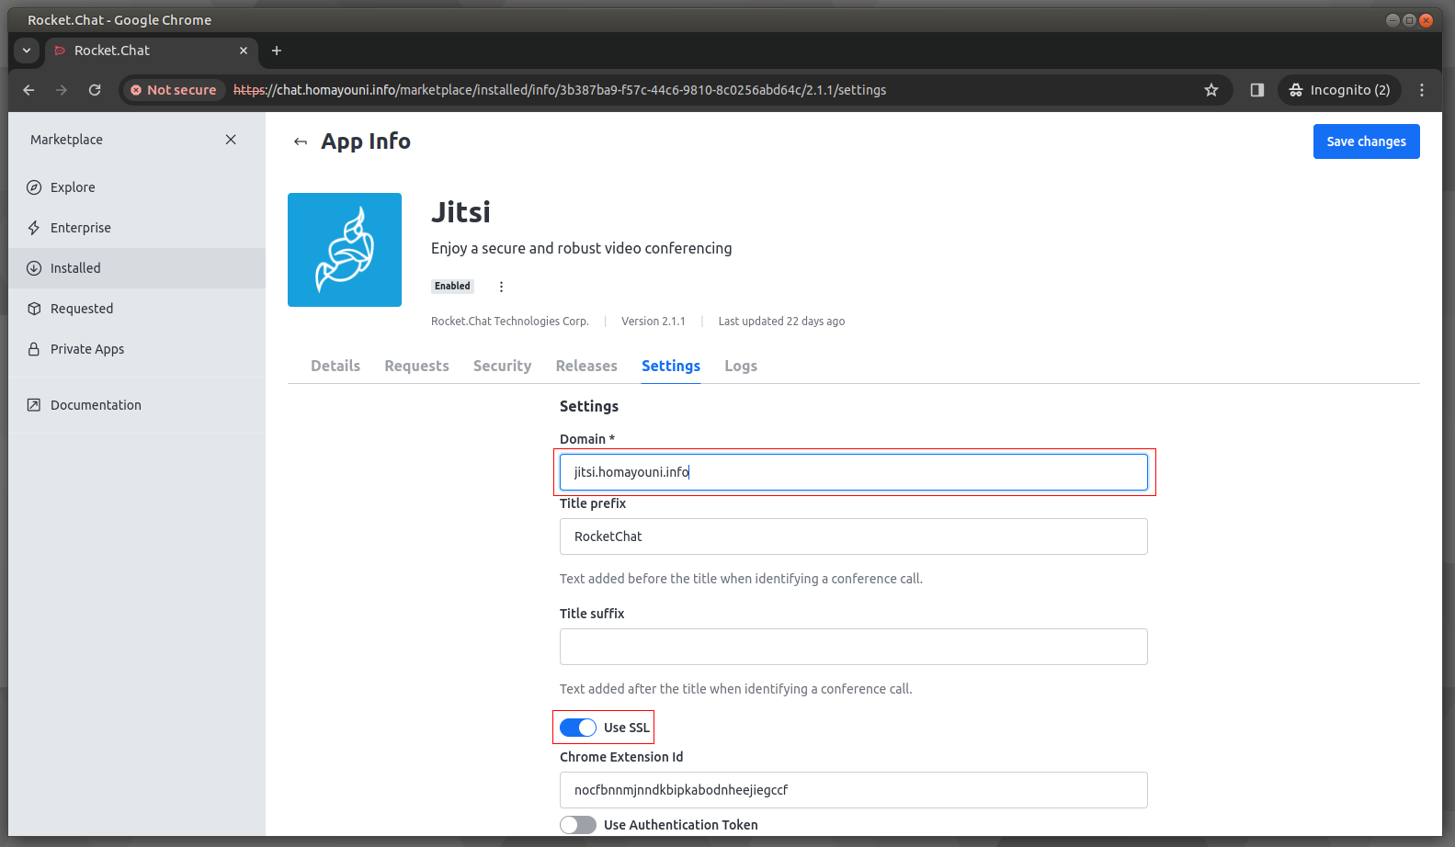The width and height of the screenshot is (1455, 847).
Task: Switch to the Requests tab
Action: pyautogui.click(x=416, y=366)
